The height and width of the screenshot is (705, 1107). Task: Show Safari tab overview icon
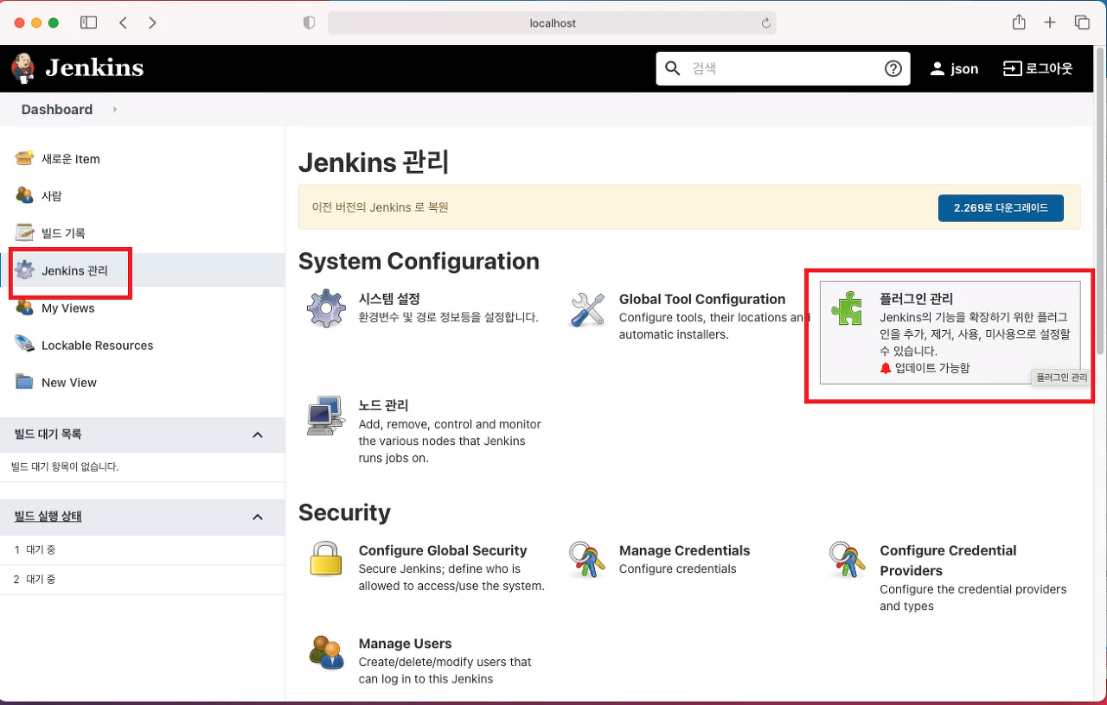[1082, 22]
